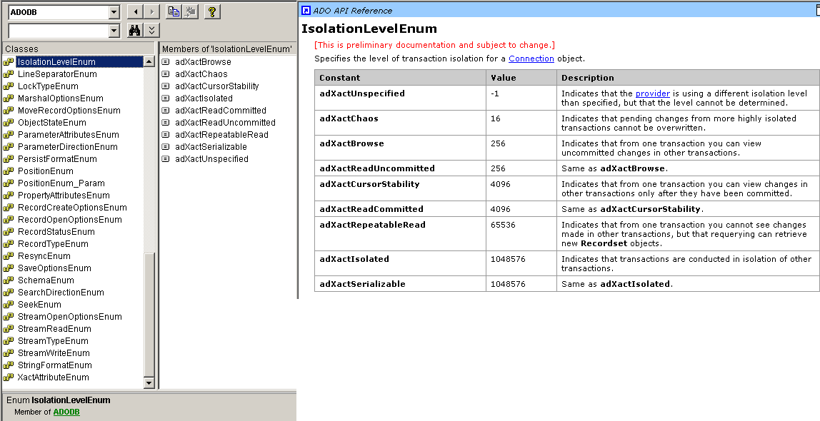Select StringFormatEnum class
820x421 pixels.
click(x=55, y=365)
